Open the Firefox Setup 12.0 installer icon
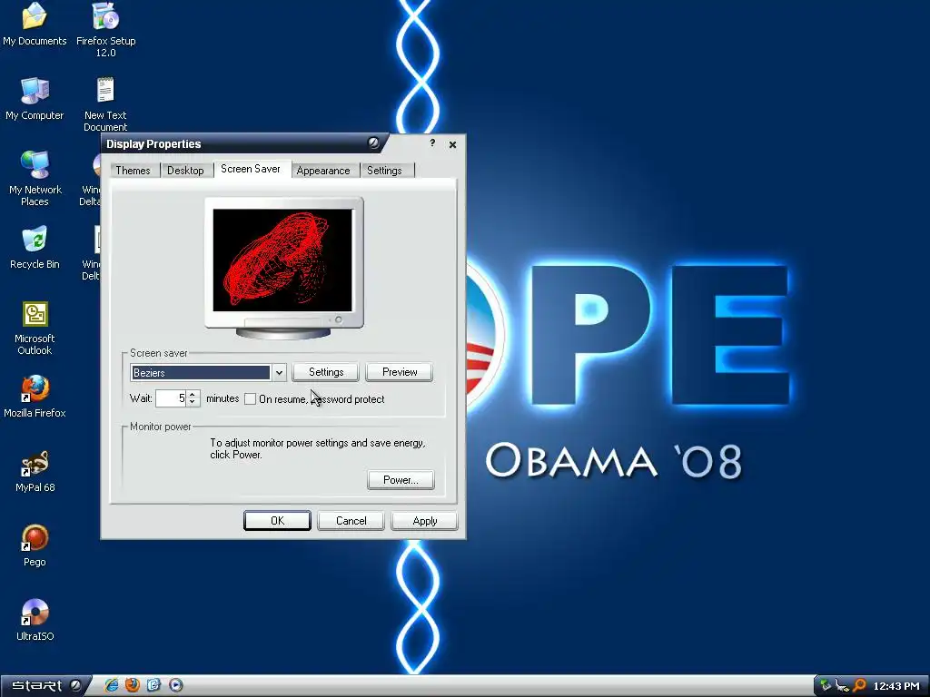The height and width of the screenshot is (697, 930). pyautogui.click(x=105, y=28)
